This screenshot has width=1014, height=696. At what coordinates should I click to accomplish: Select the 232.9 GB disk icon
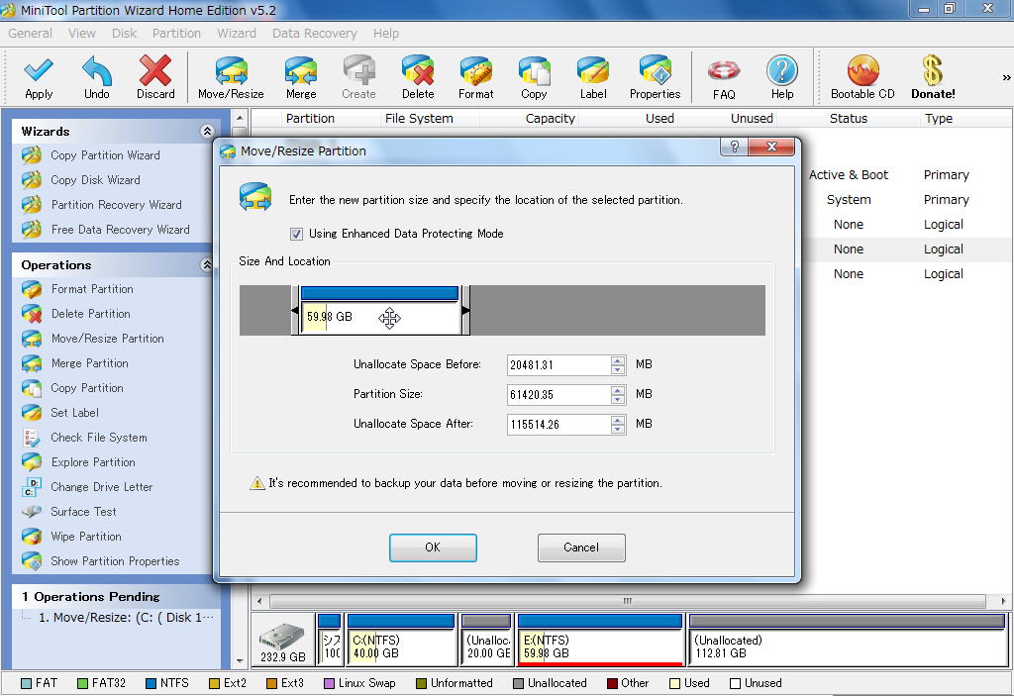tap(282, 643)
